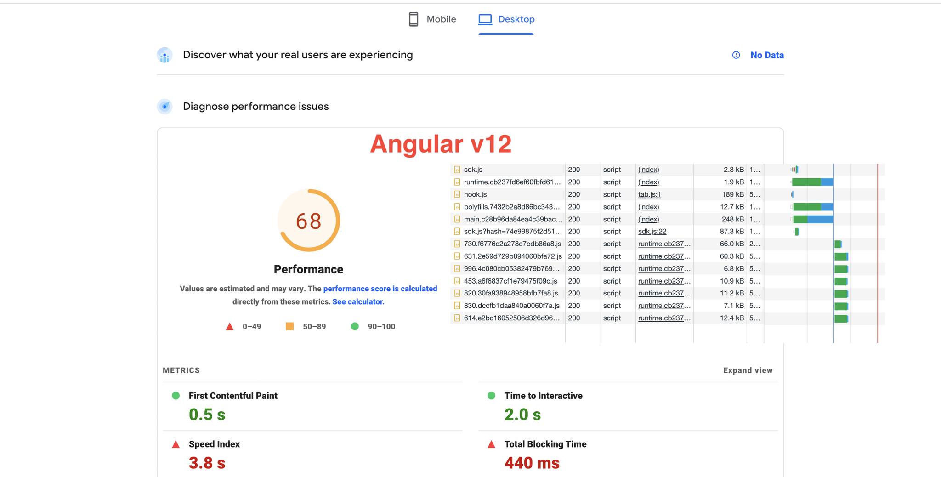
Task: Click the desktop laptop icon
Action: (x=485, y=19)
